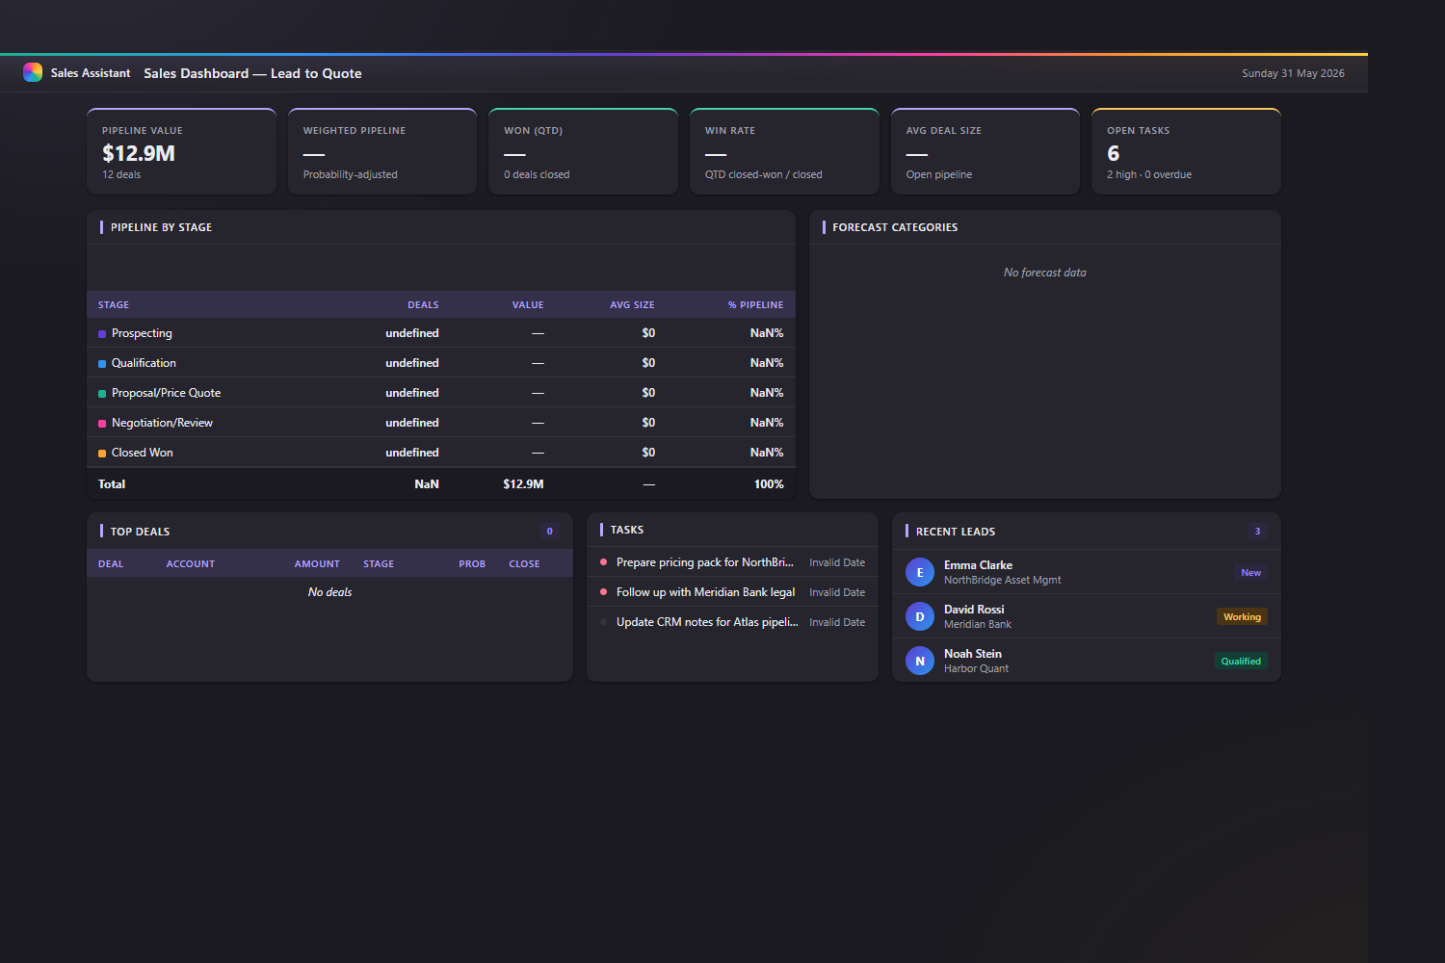
Task: Click 'Harbor Quant' company text
Action: pyautogui.click(x=976, y=668)
